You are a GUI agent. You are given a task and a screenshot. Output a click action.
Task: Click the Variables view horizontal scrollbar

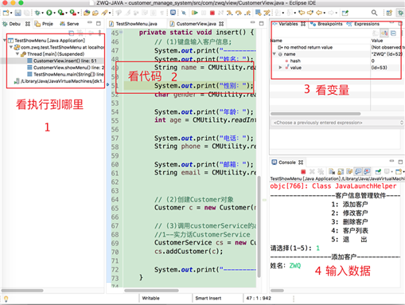click(x=316, y=114)
